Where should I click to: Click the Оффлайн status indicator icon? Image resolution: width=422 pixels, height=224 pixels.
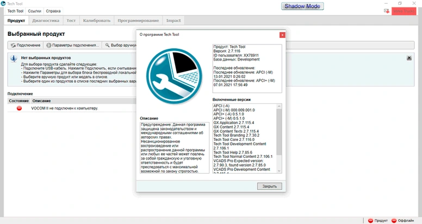pos(394,221)
